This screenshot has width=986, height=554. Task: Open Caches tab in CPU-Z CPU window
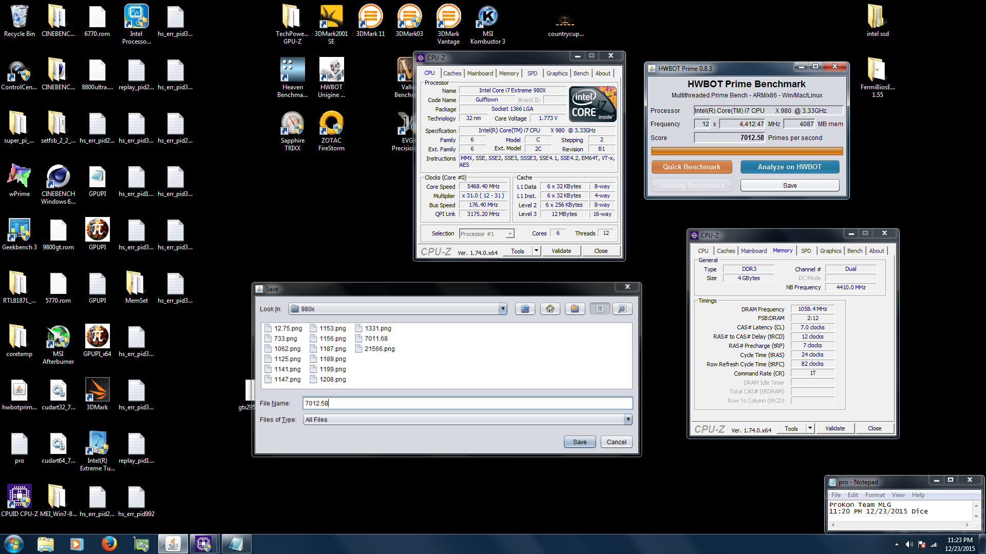[x=452, y=73]
